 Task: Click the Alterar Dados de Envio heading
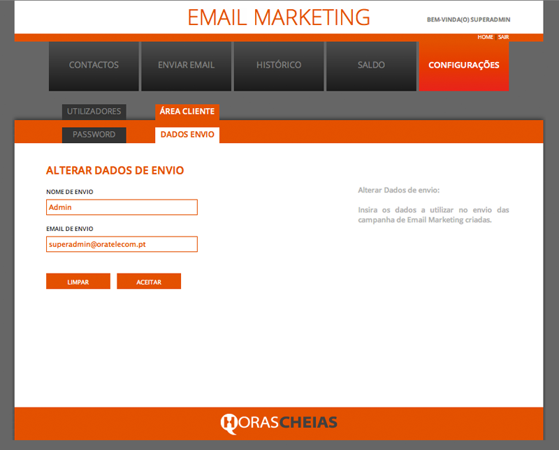tap(115, 170)
